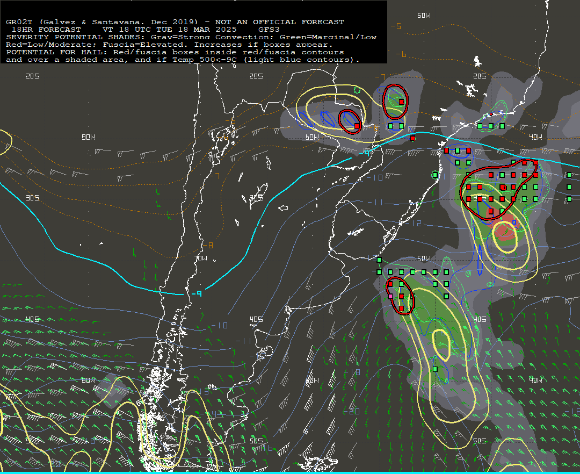Click the cyan '-9' label over Paraguay
580x474 pixels.
364,153
